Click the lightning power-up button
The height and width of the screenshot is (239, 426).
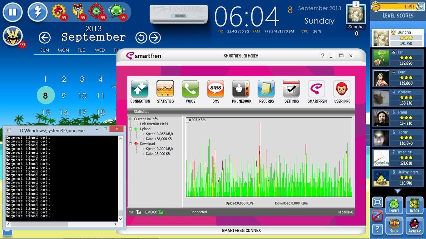click(x=38, y=12)
